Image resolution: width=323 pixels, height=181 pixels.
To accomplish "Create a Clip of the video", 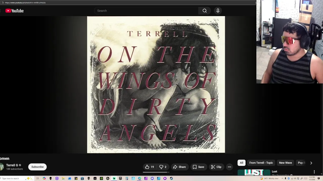I will coord(216,167).
